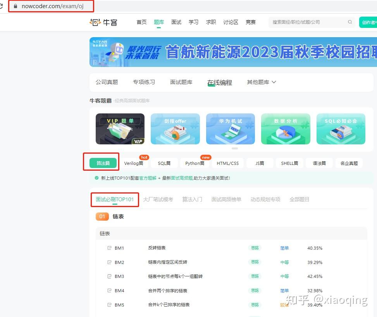Open problem 合并k个已排序的链表
Screen dimensions: 377x317
pos(169,305)
